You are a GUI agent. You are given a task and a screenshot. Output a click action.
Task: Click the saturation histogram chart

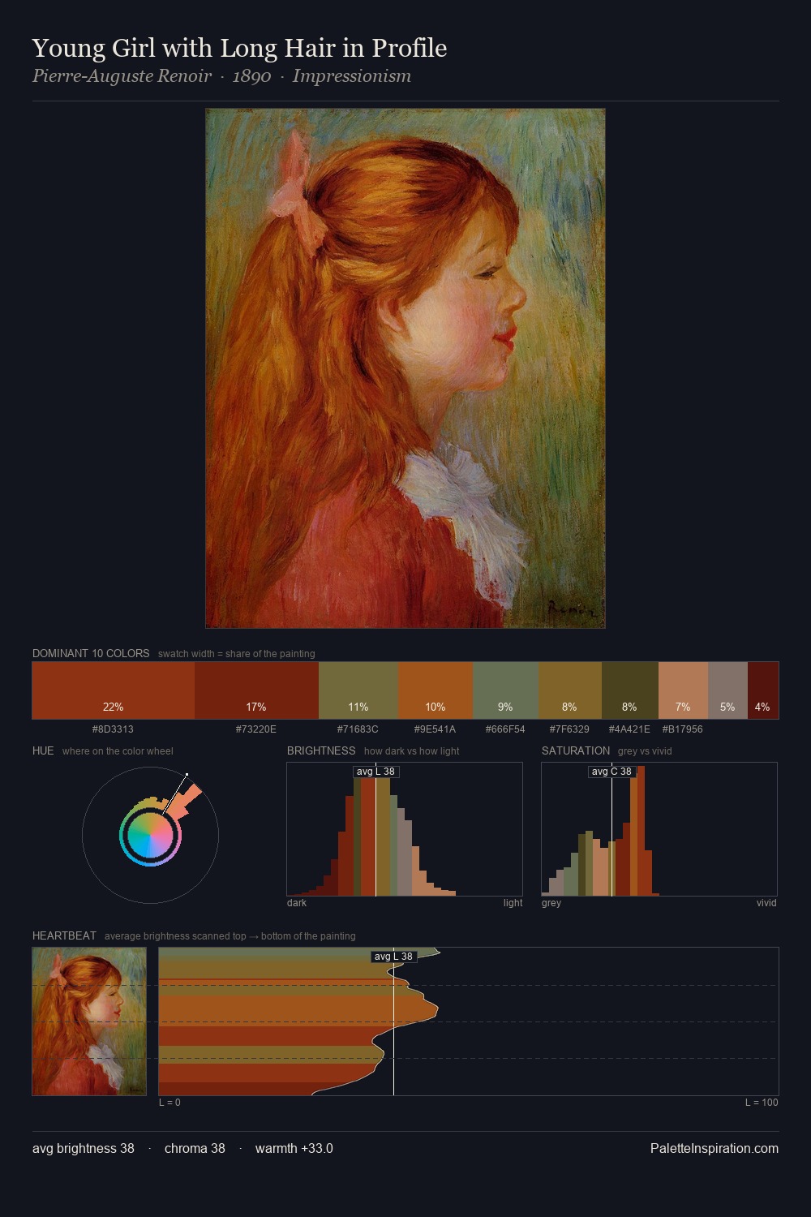659,829
